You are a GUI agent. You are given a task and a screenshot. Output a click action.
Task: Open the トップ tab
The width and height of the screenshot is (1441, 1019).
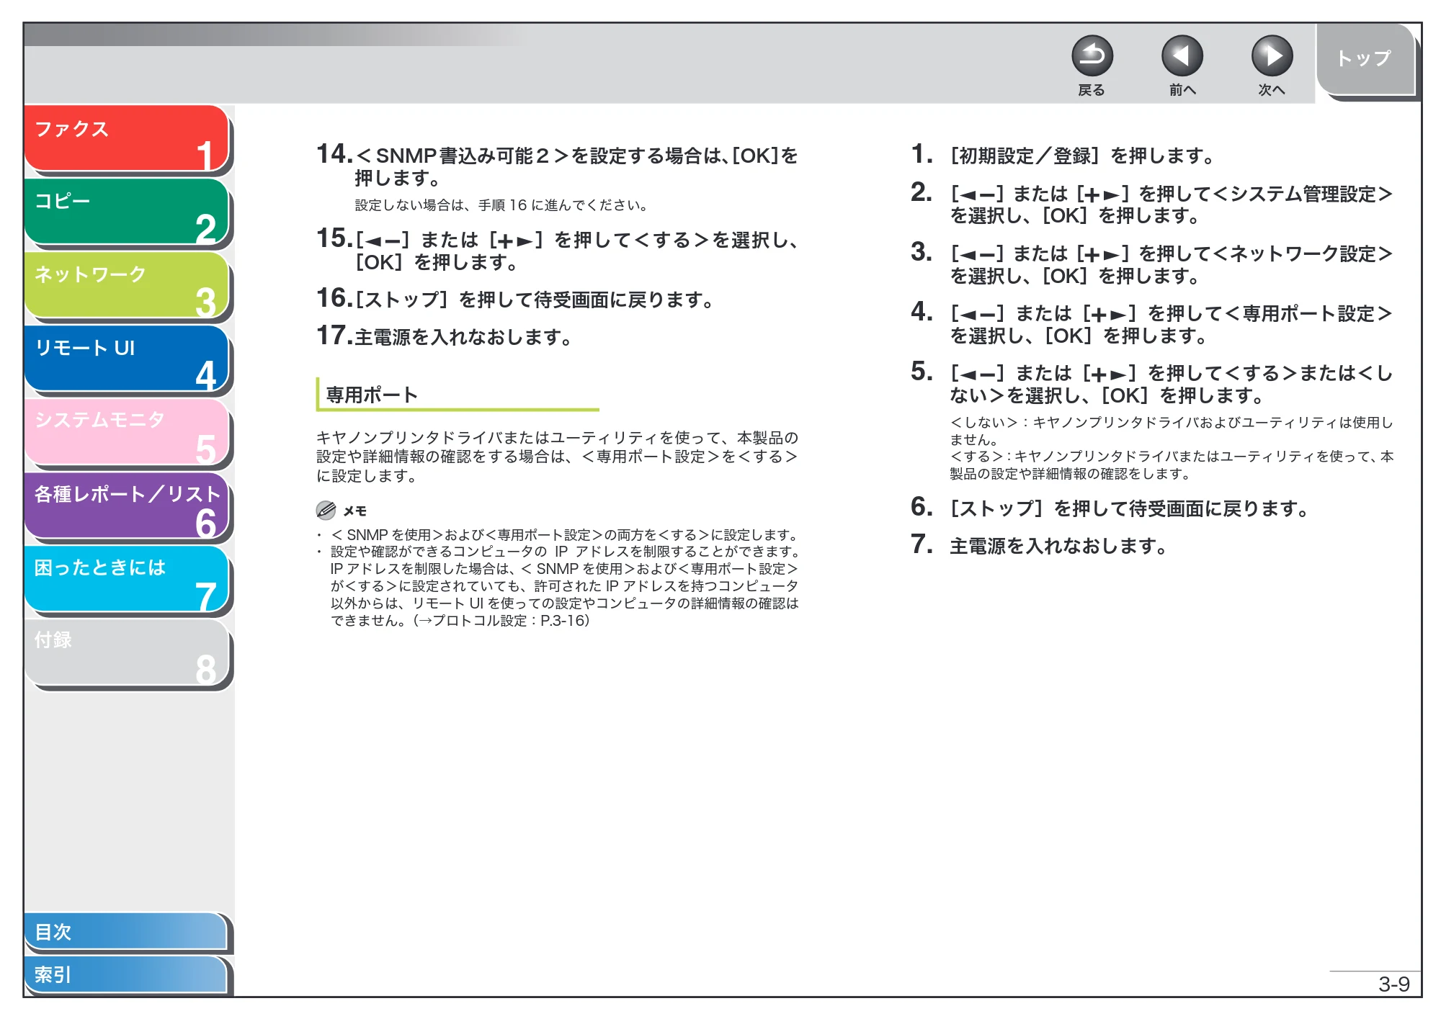point(1365,59)
